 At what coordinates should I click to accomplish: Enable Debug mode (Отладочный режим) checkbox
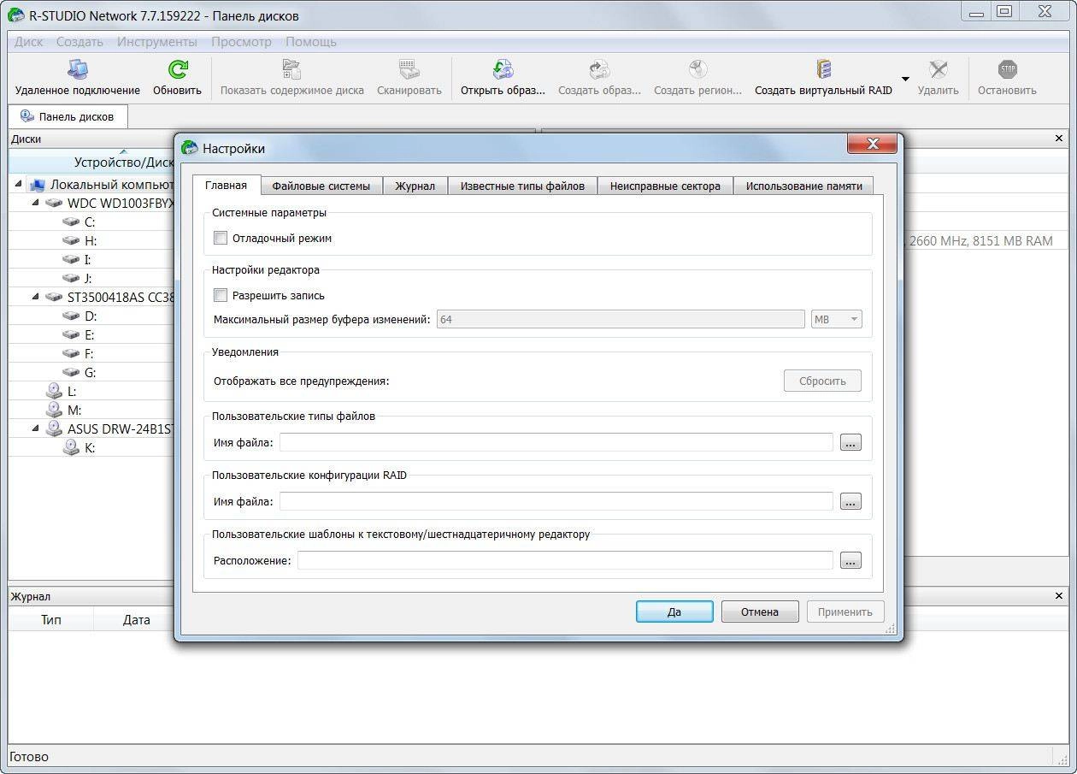point(221,238)
